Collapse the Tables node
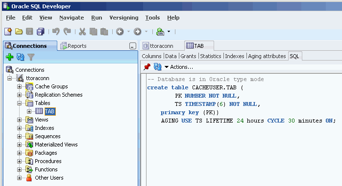342x186 pixels. point(19,103)
